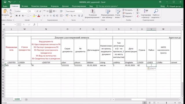This screenshot has width=185, height=104.
Task: Click the add new sheet plus button
Action: pos(26,99)
